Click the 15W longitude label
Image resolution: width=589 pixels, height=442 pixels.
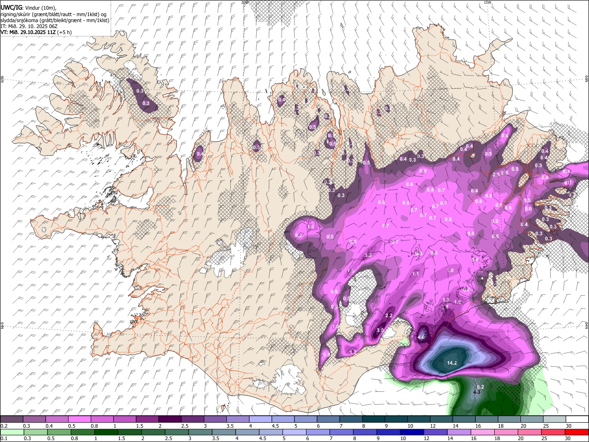tap(487, 2)
